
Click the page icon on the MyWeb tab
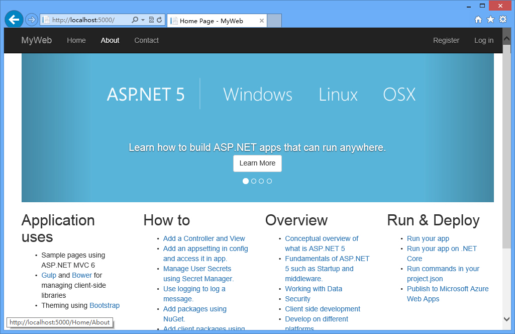[174, 21]
